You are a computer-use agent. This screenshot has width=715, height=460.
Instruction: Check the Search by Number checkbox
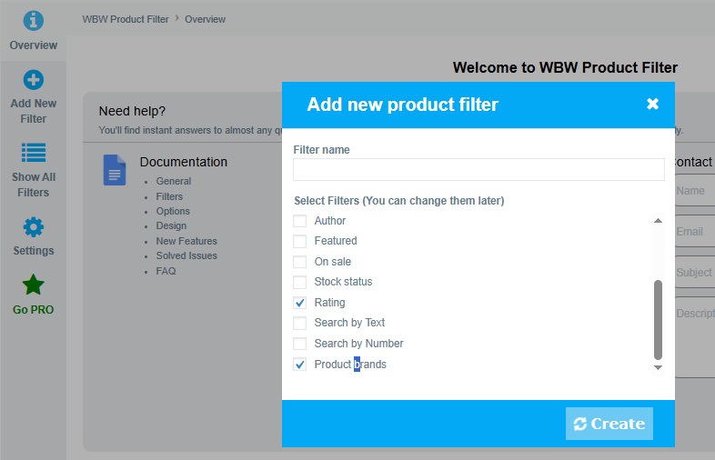299,344
